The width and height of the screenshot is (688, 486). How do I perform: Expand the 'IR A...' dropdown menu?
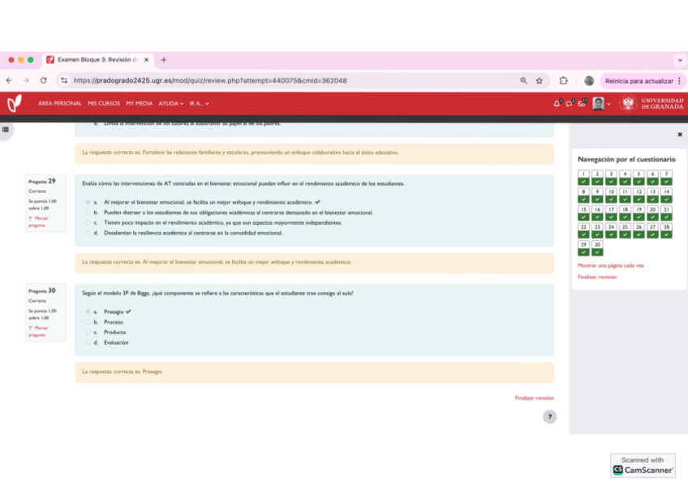(x=199, y=103)
